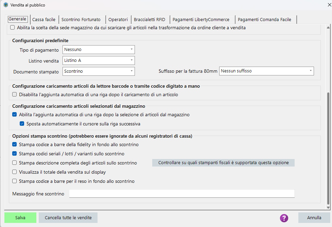
Task: Click the 'Configurazioni predefinite' heading
Action: [40, 40]
